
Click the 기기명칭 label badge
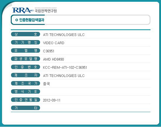click(x=25, y=42)
